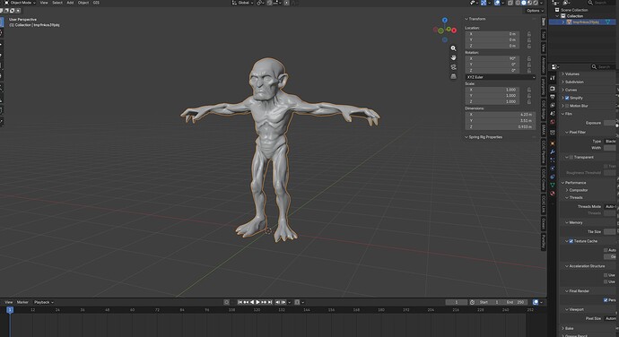Click the blue Z axis on navigation gizmo
Viewport: 619px width, 337px height.
tap(444, 20)
